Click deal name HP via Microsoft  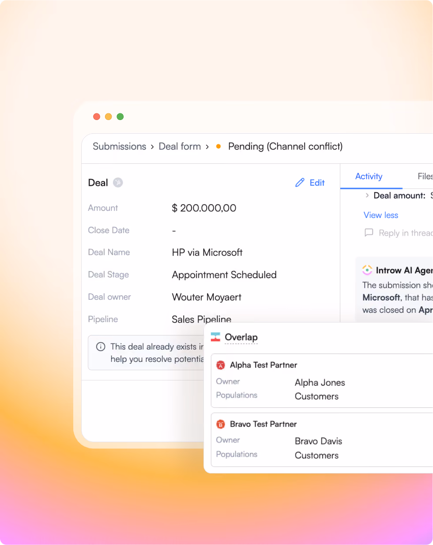pyautogui.click(x=207, y=252)
